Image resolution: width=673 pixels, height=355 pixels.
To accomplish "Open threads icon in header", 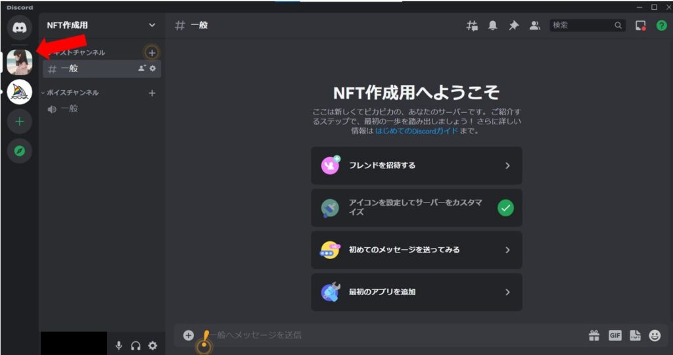I will click(472, 26).
